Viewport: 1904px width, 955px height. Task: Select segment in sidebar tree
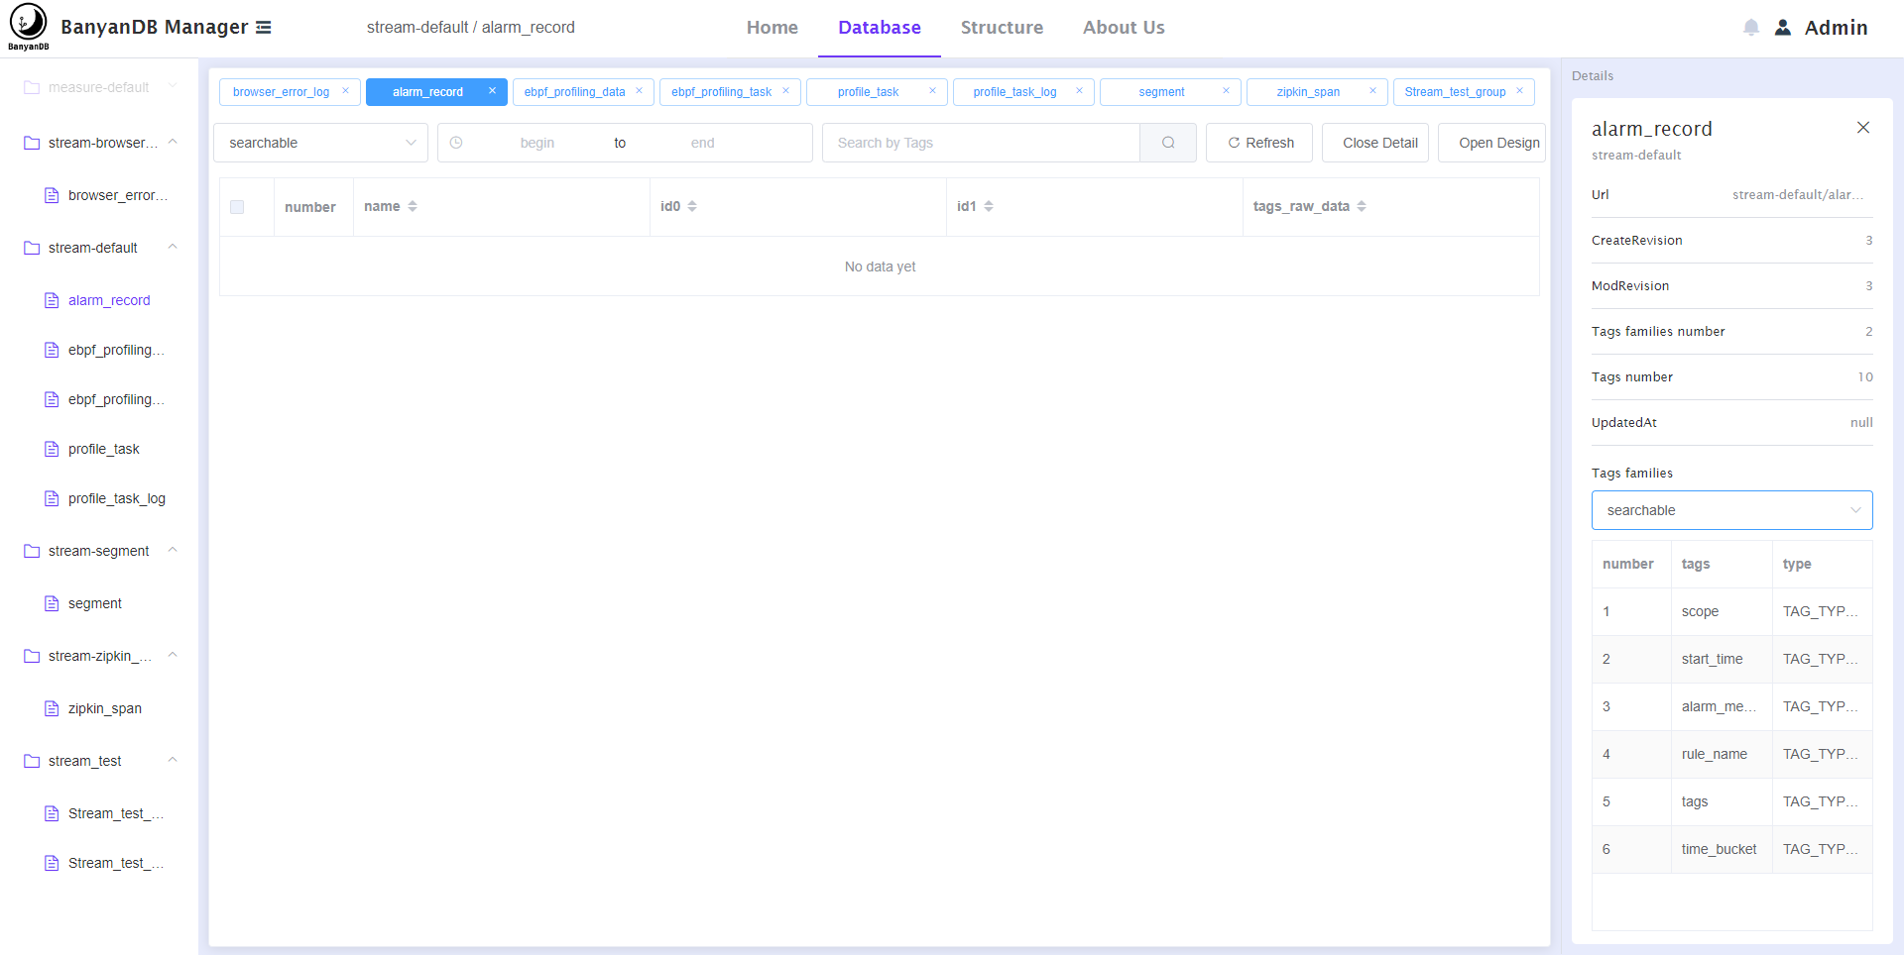click(95, 603)
